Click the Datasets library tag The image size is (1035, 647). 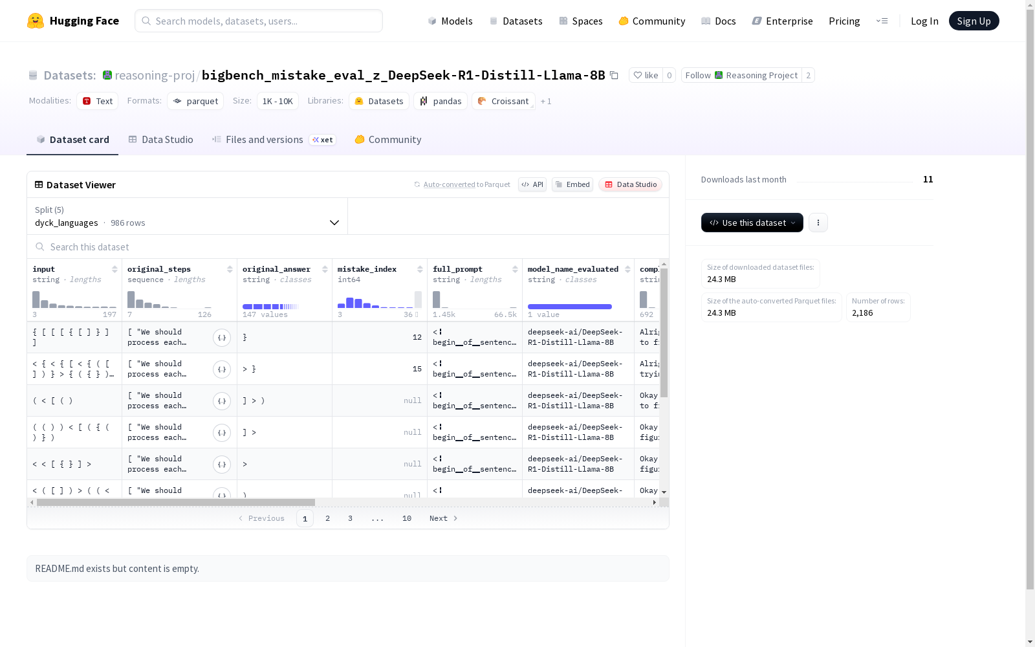[379, 101]
